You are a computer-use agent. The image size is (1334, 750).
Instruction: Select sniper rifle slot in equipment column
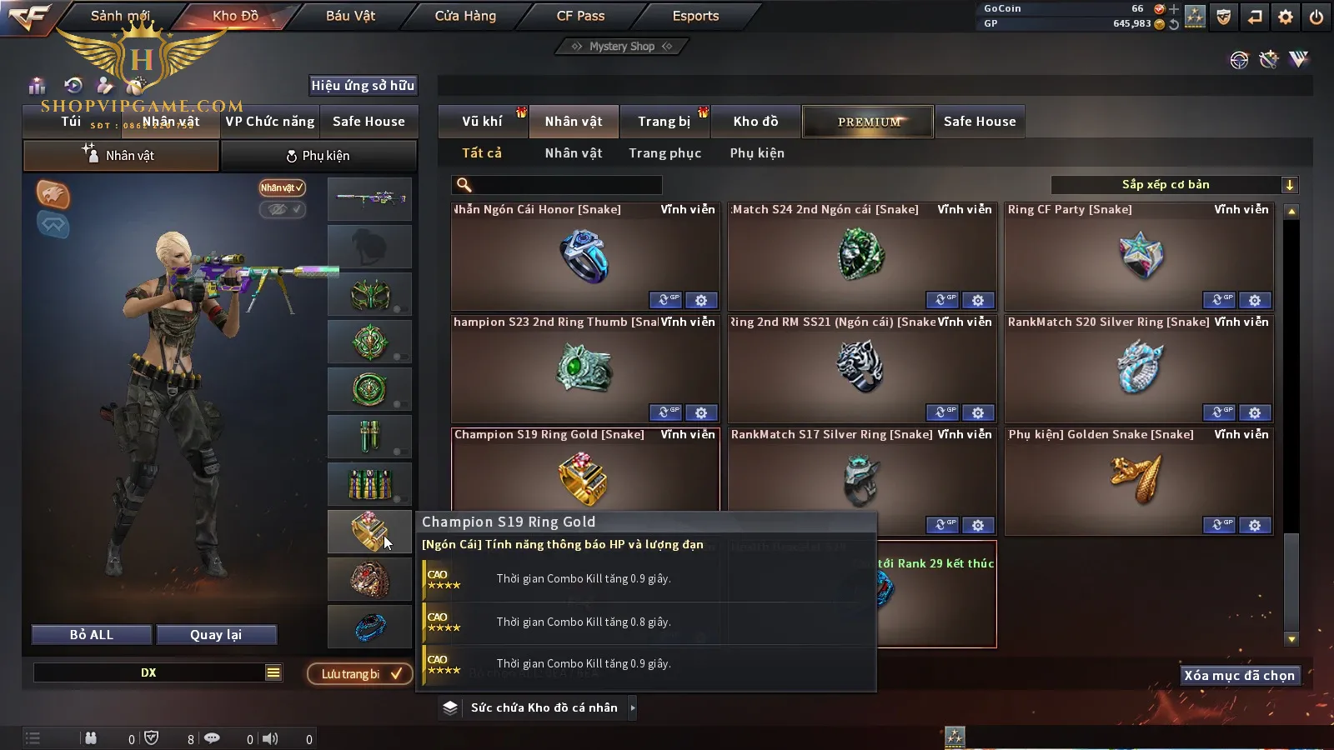pos(370,198)
